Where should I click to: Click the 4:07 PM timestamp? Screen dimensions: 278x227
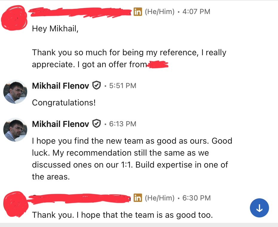click(x=196, y=12)
